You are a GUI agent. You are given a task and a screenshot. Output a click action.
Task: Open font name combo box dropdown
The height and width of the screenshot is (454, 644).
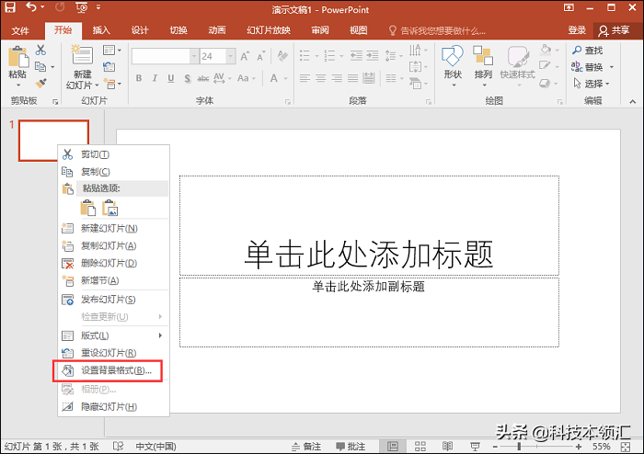[x=194, y=56]
